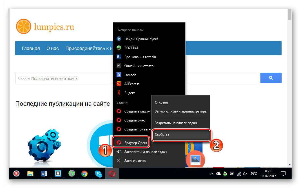
Task: Open the Opera taskbar button
Action: (x=112, y=174)
